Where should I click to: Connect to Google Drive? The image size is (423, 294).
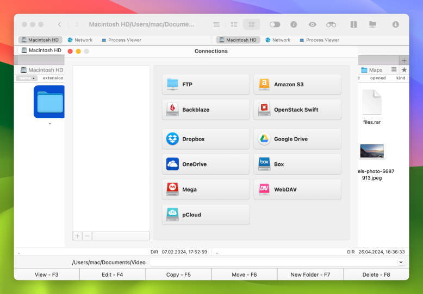point(297,139)
